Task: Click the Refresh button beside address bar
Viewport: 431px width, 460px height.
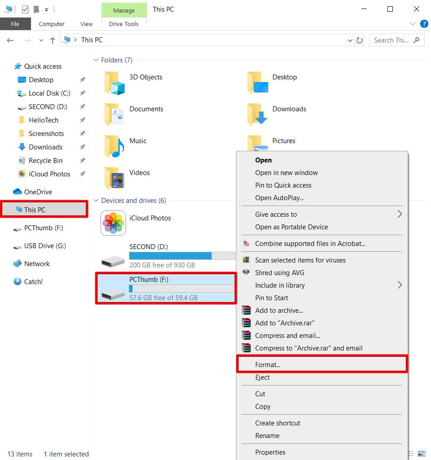Action: pos(360,40)
